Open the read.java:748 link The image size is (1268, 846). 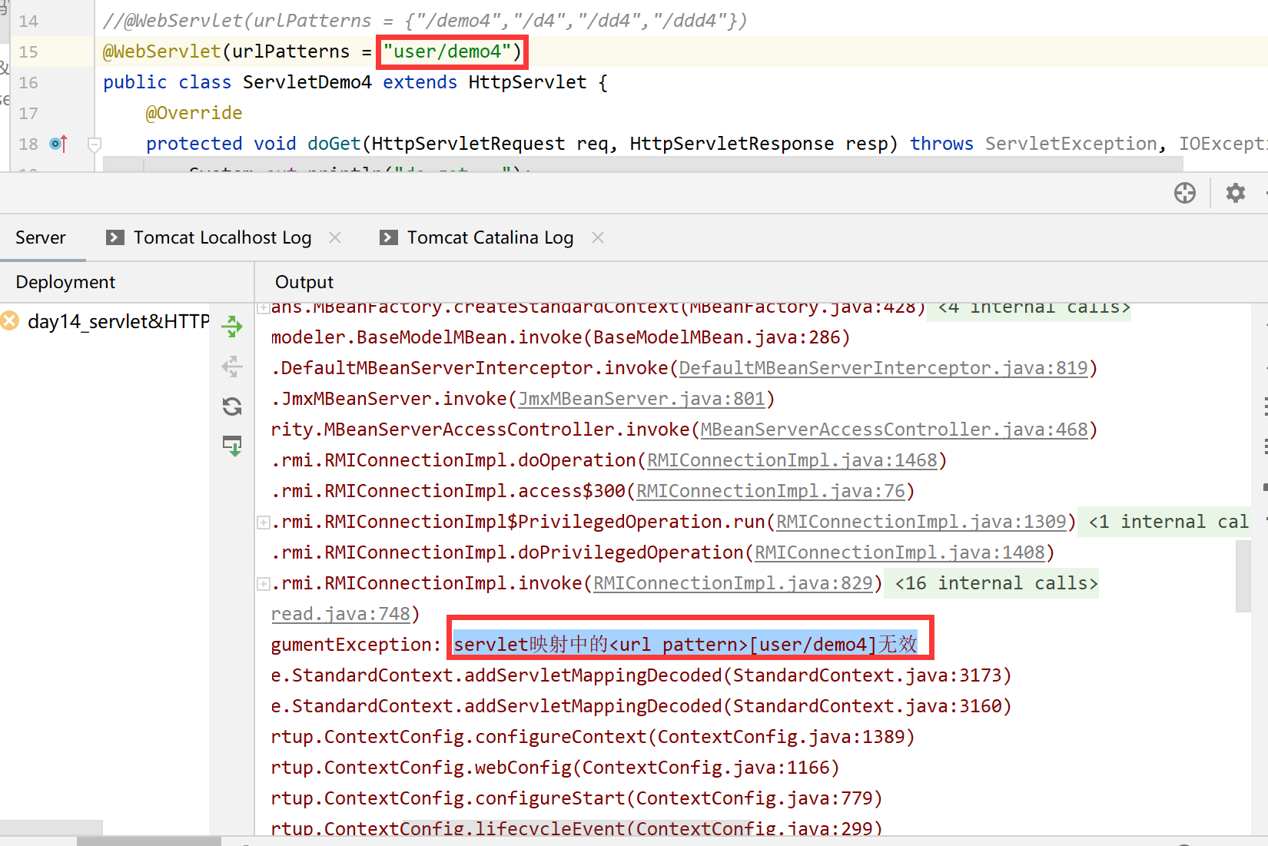click(x=340, y=614)
